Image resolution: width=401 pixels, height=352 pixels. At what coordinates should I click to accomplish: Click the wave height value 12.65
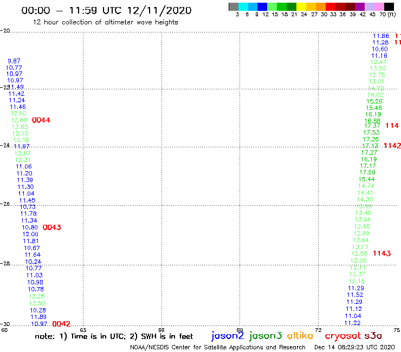(x=20, y=127)
